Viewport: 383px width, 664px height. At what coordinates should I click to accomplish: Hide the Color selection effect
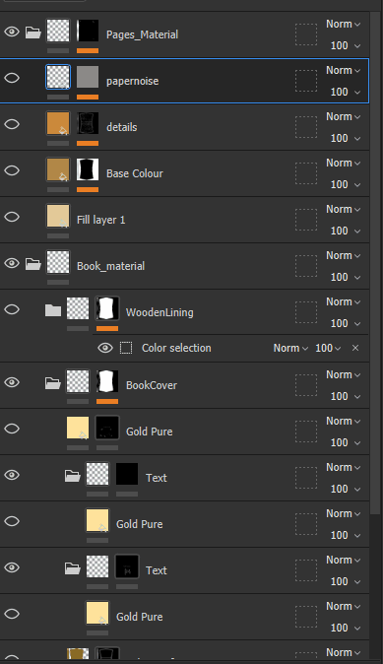pos(105,348)
